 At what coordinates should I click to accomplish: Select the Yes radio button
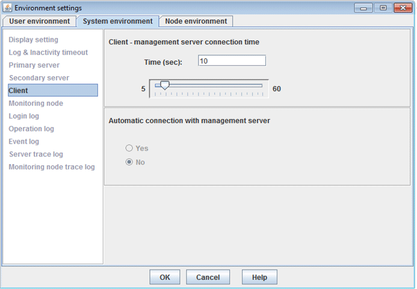(x=129, y=148)
